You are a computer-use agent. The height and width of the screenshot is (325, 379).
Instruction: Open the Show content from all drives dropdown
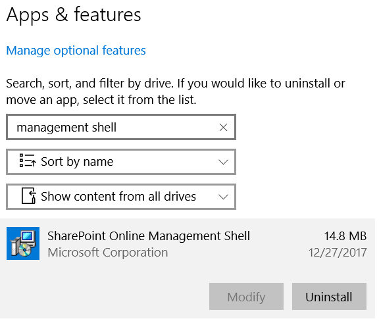click(121, 197)
